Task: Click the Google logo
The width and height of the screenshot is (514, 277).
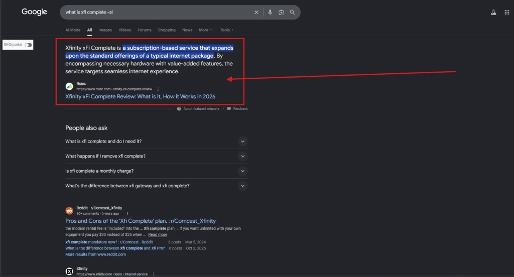Action: point(35,12)
